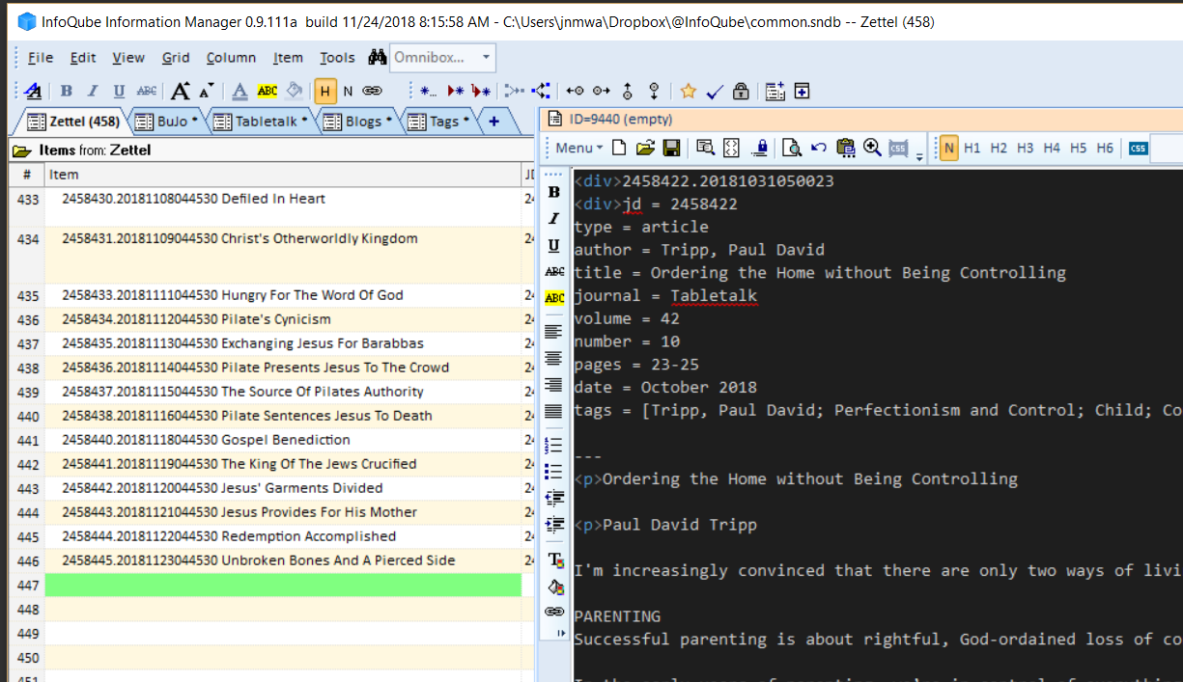Click the move item down icon
The image size is (1183, 682).
pyautogui.click(x=654, y=91)
